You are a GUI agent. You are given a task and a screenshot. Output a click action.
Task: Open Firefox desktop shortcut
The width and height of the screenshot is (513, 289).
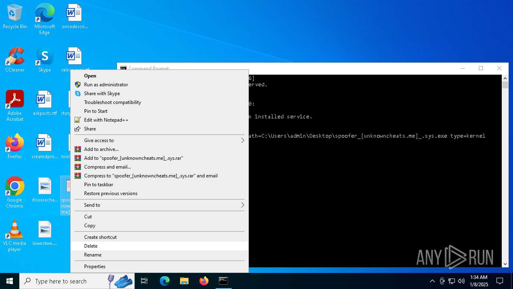15,147
